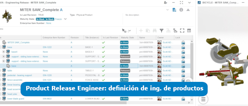The width and height of the screenshot is (248, 106).
Task: Click BICYCLE window app icon in title
Action: click(x=199, y=3)
